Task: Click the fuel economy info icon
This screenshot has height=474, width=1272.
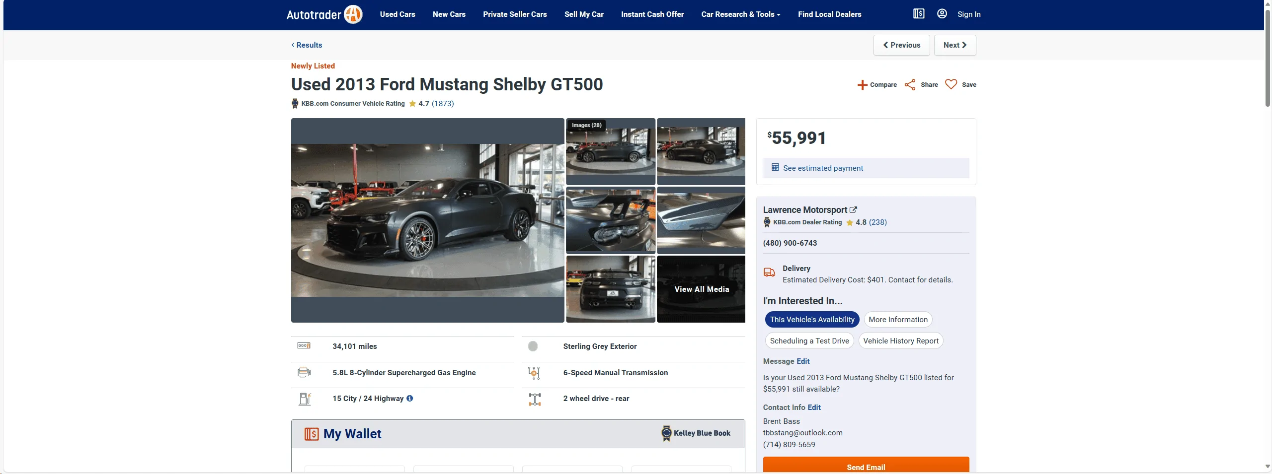Action: coord(409,398)
